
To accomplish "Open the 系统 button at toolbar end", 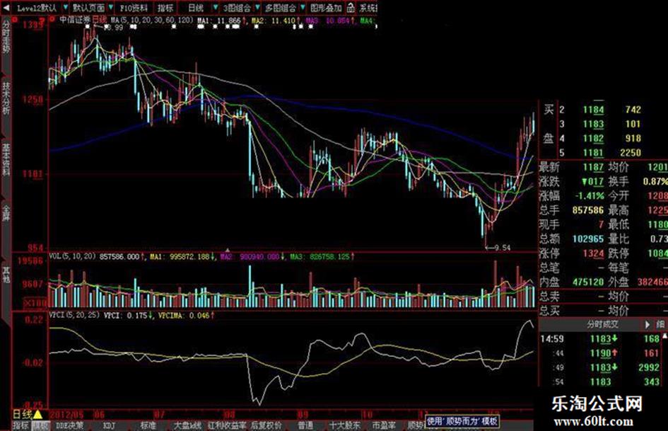I will 368,8.
